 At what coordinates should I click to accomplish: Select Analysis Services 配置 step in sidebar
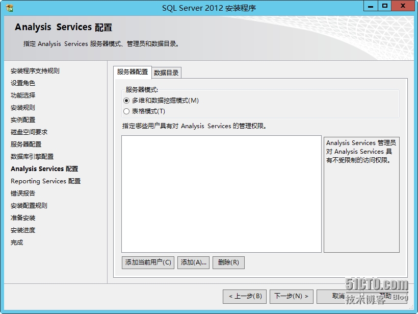pyautogui.click(x=44, y=169)
